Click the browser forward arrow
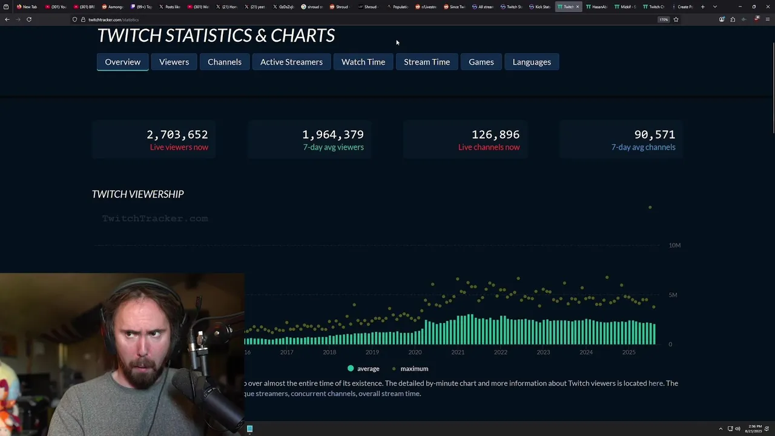 (18, 19)
